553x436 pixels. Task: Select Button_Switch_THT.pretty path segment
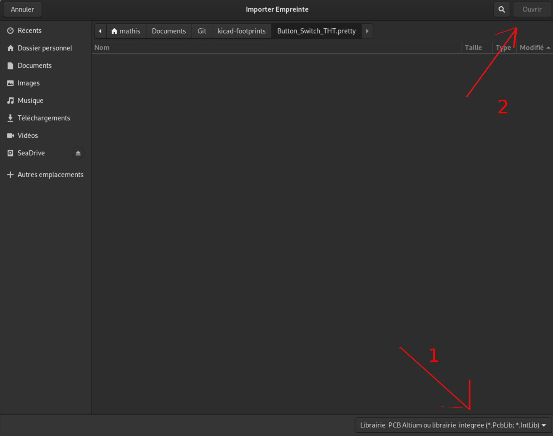(316, 31)
